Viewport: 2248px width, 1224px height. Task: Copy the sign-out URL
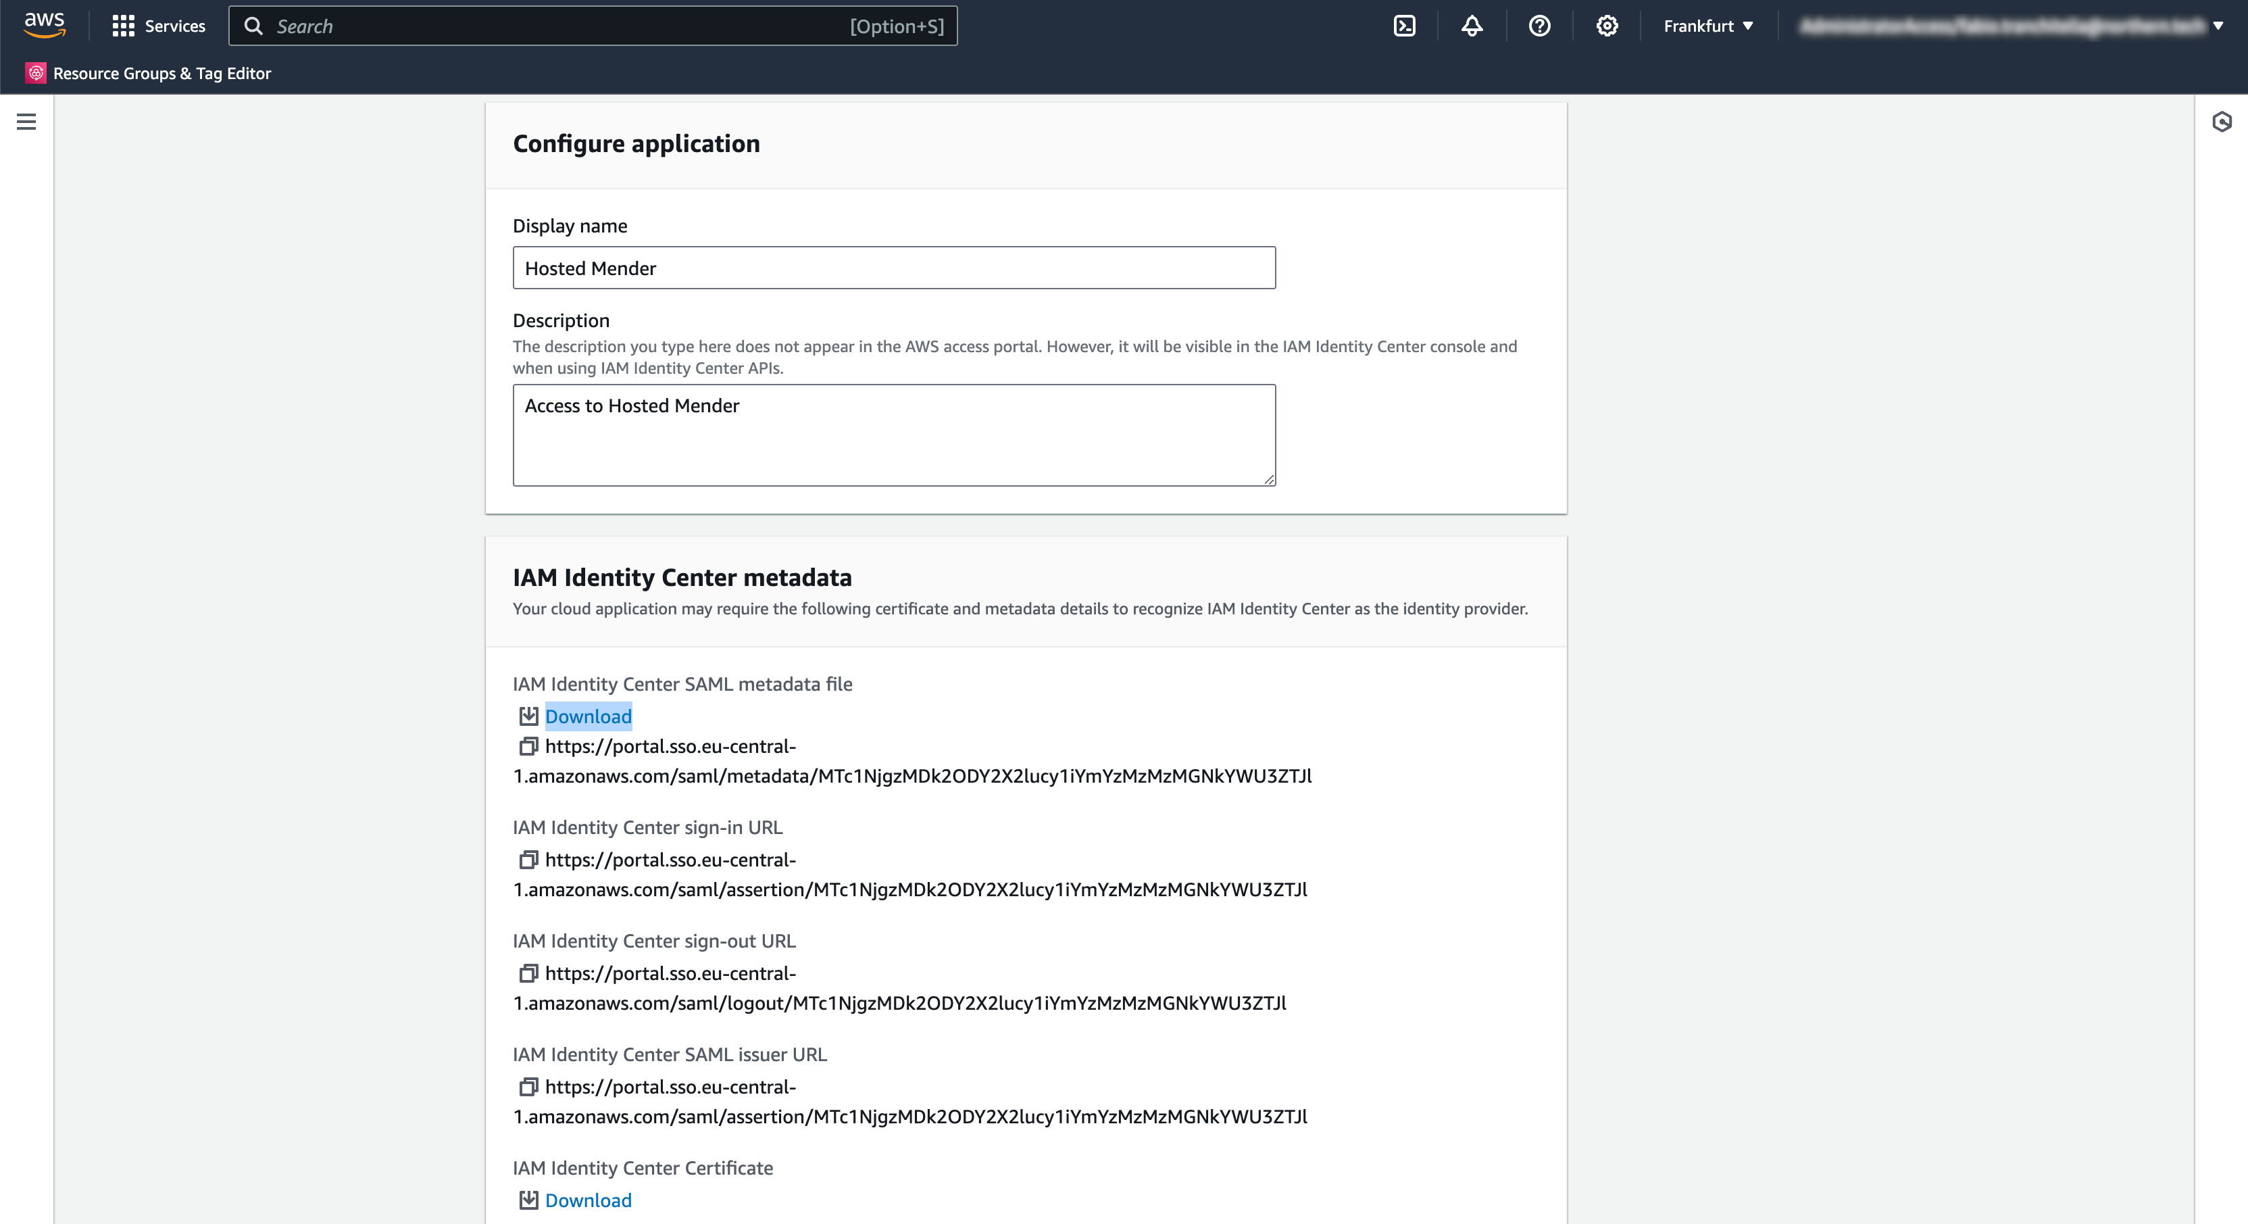tap(528, 973)
